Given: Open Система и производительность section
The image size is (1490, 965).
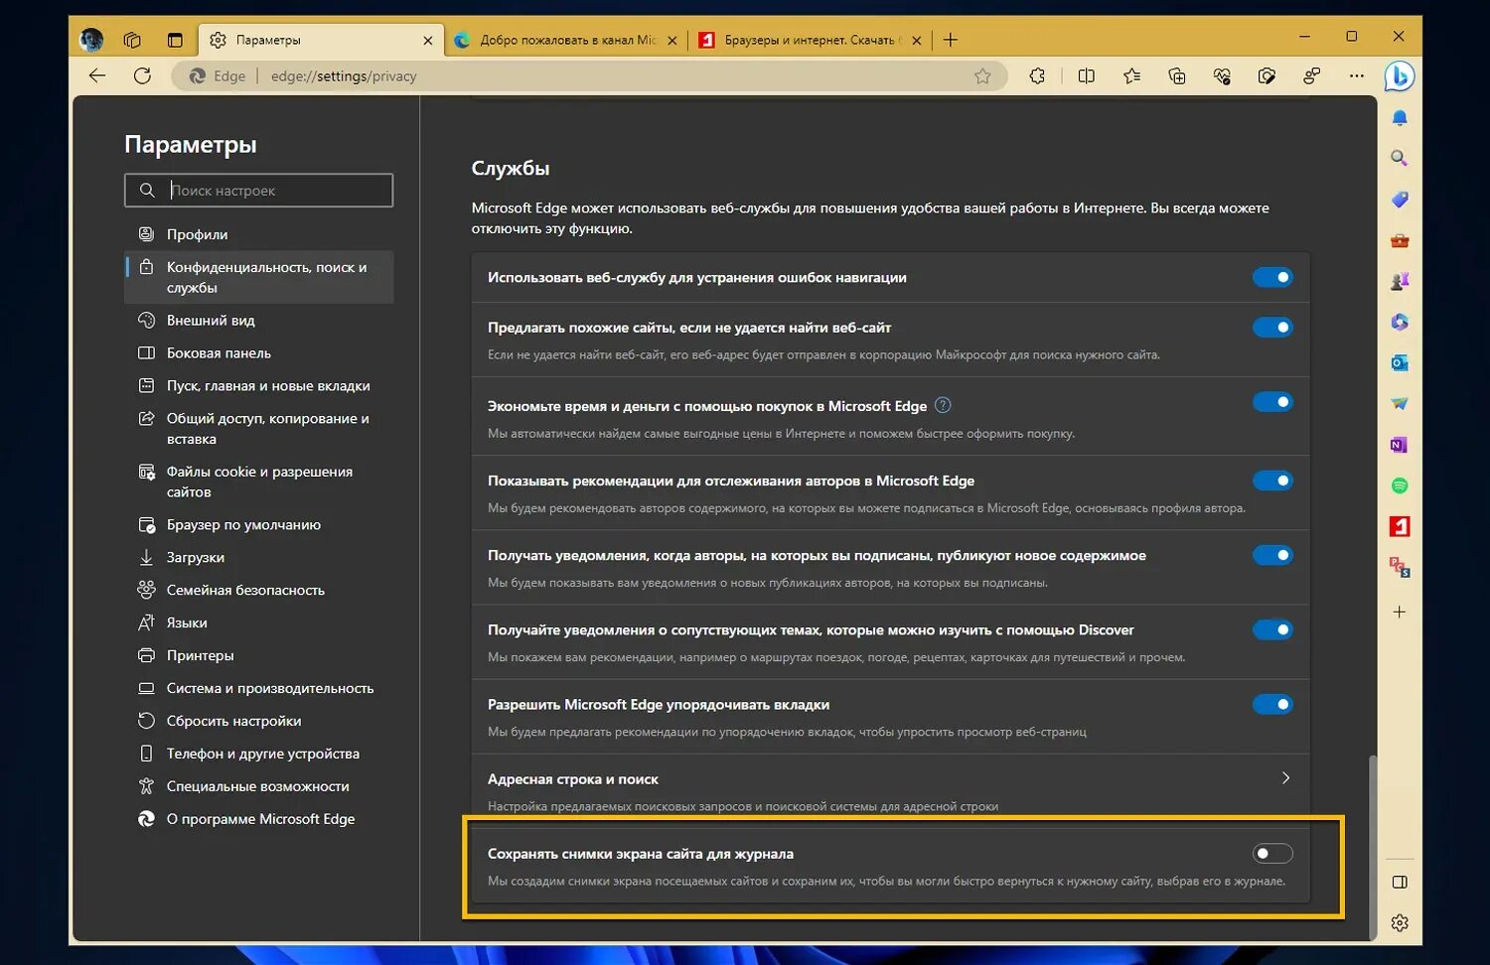Looking at the screenshot, I should pyautogui.click(x=259, y=688).
